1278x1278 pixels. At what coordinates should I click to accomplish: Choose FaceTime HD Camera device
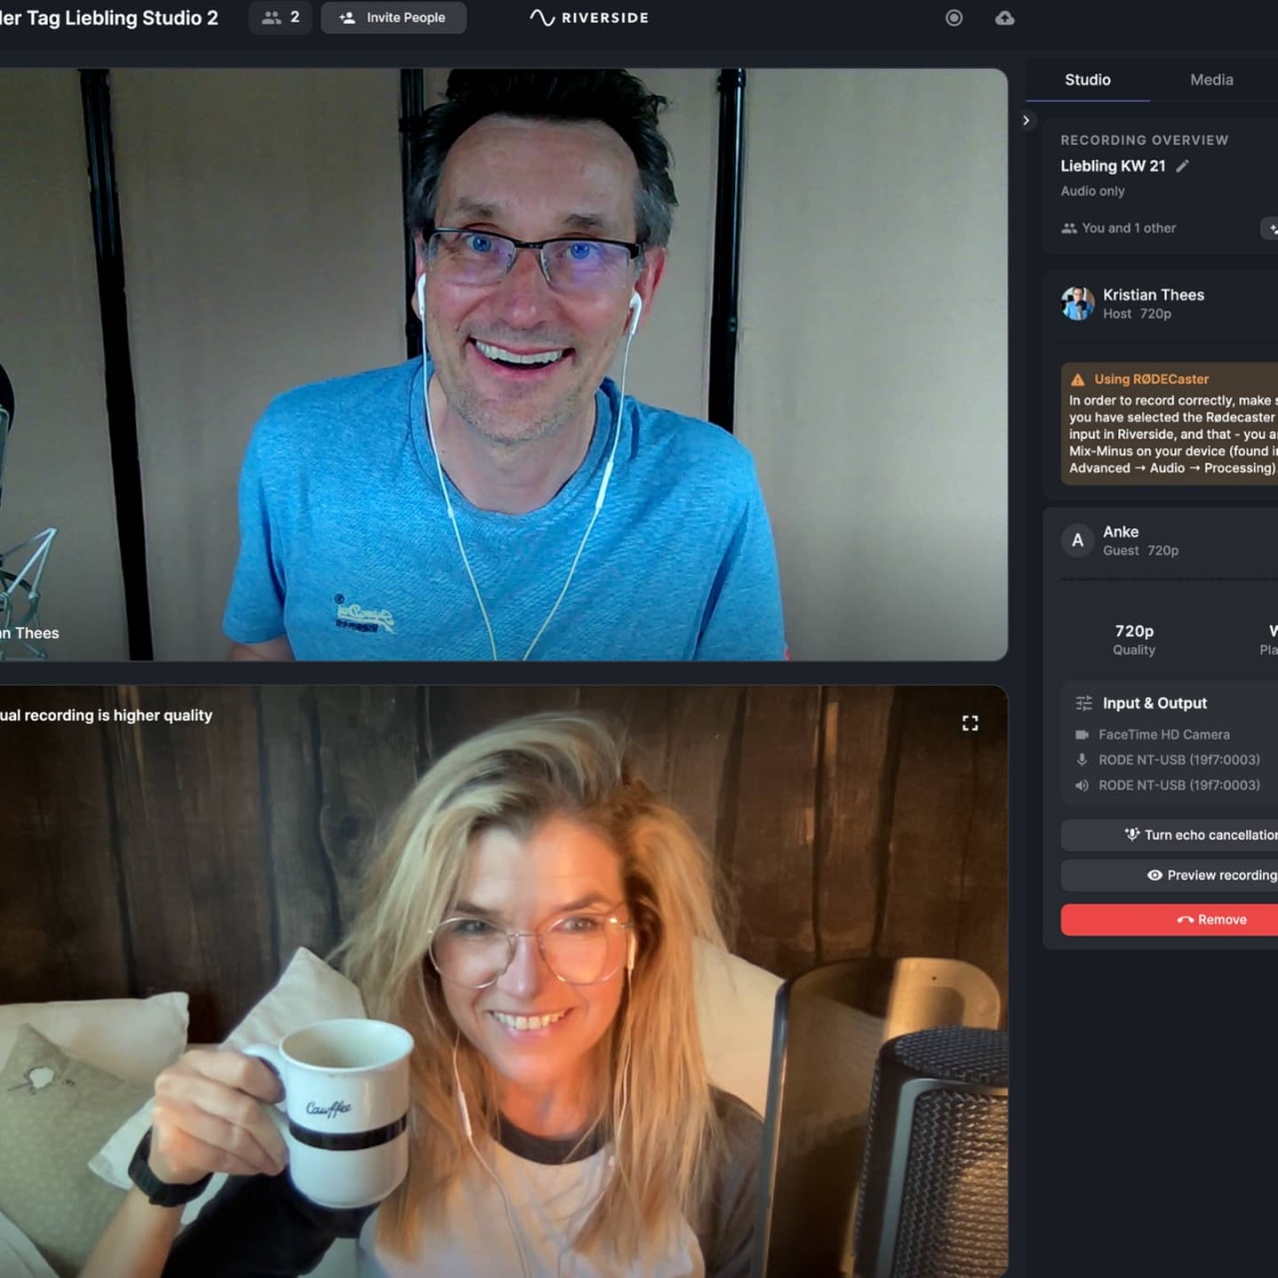tap(1163, 735)
